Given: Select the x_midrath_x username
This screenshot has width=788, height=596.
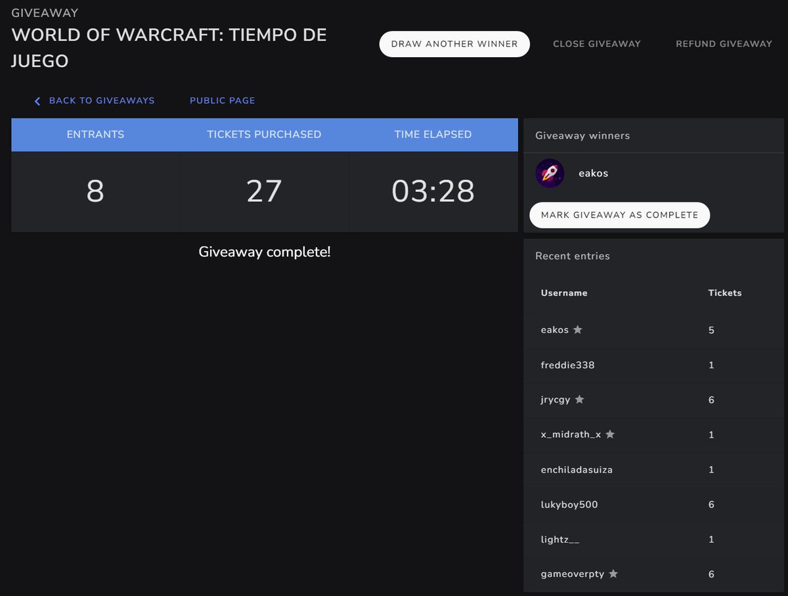Looking at the screenshot, I should click(571, 434).
